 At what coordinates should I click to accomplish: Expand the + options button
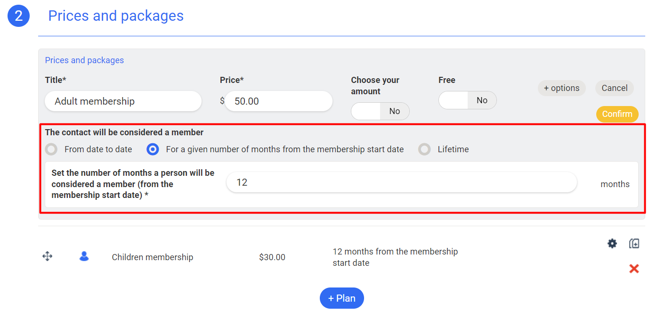click(561, 88)
